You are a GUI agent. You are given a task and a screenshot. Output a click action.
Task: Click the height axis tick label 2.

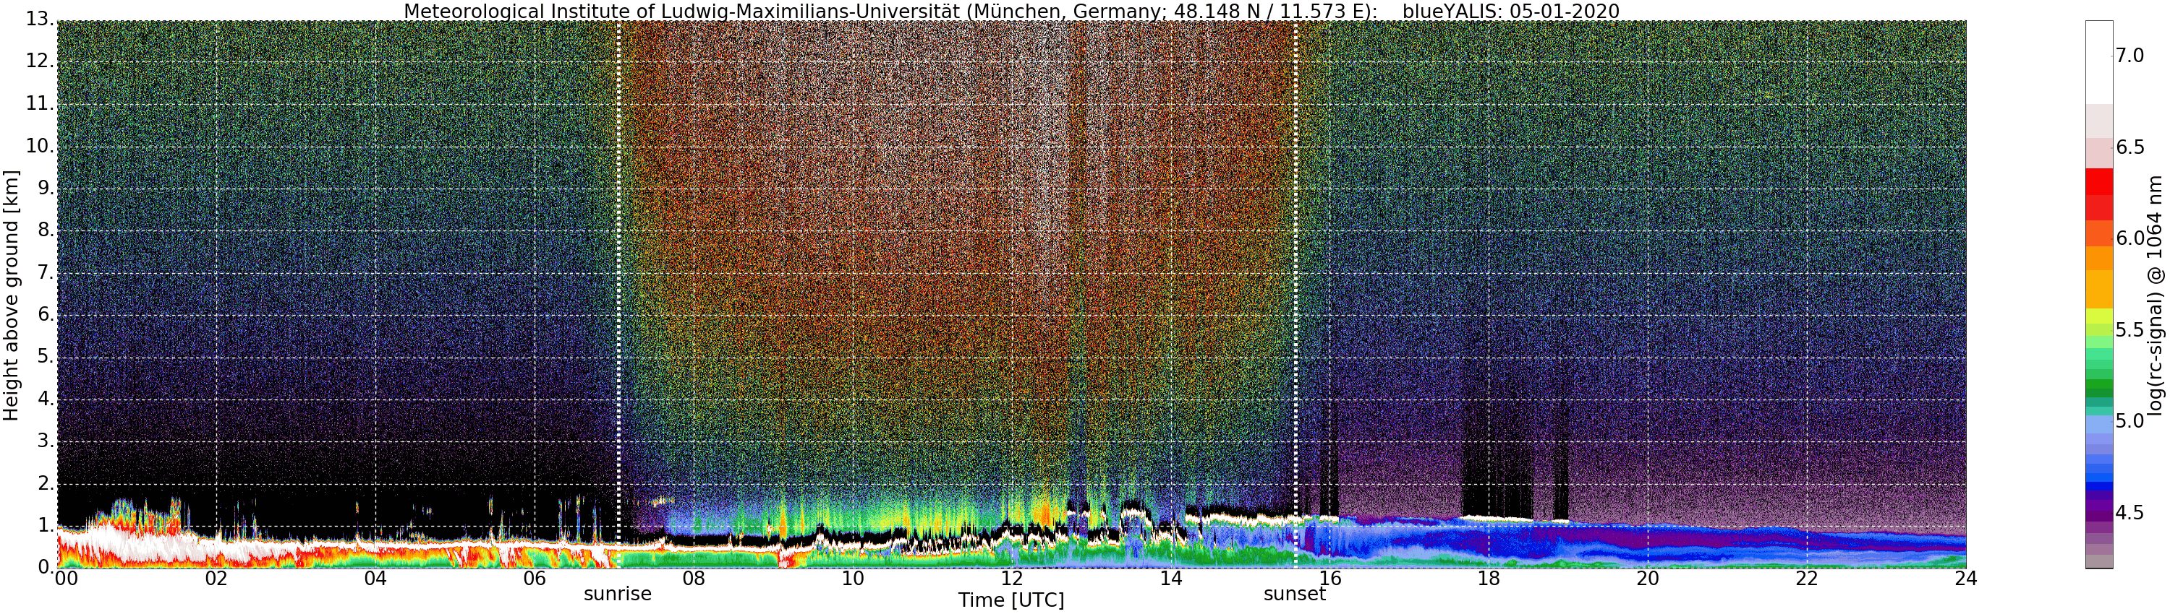(x=46, y=483)
